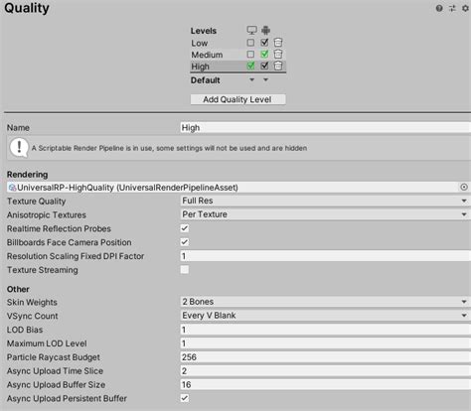The image size is (471, 411).
Task: Click the Rendering section header
Action: (x=27, y=175)
